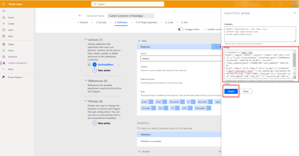The image size is (299, 156).
Task: Open the app launcher waffle icon
Action: pyautogui.click(x=4, y=4)
